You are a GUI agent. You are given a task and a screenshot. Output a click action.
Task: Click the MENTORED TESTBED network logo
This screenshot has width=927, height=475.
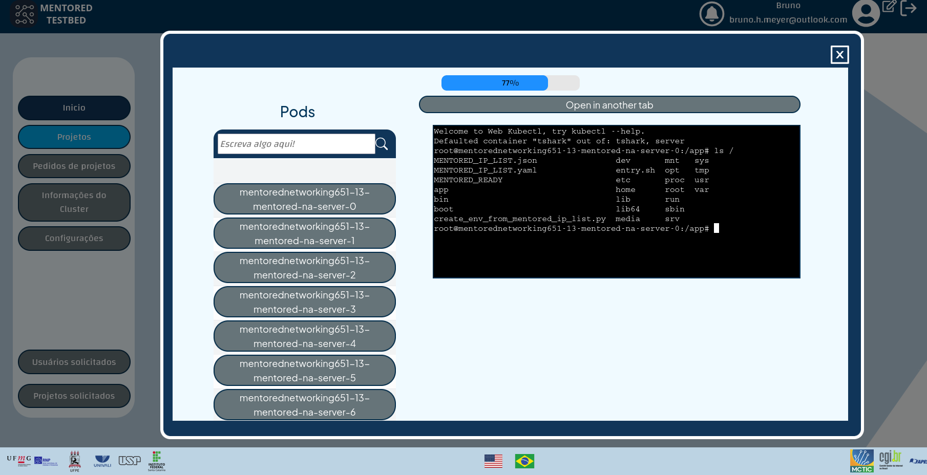pyautogui.click(x=24, y=15)
